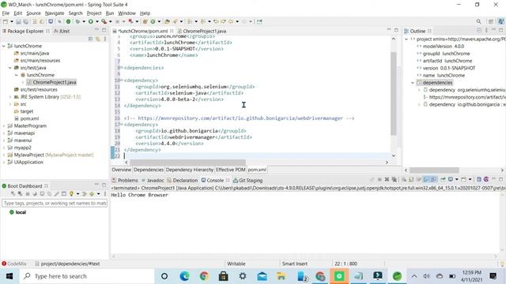The height and width of the screenshot is (284, 506).
Task: Collapse the dependencies node in Outline
Action: (413, 83)
